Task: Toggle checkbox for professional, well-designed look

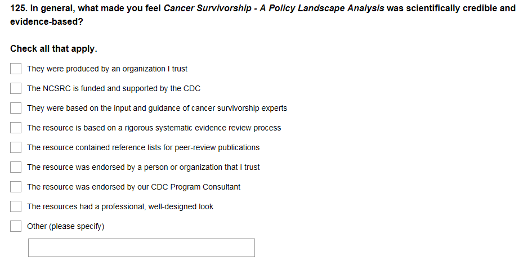Action: point(16,206)
